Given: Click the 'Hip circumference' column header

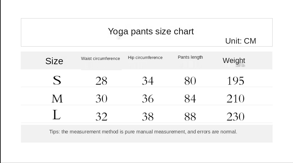Looking at the screenshot, I should click(x=145, y=57).
